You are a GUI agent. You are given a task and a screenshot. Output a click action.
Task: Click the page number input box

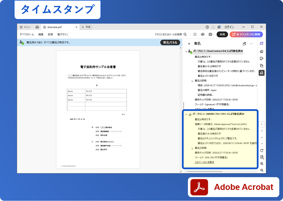click(262, 124)
